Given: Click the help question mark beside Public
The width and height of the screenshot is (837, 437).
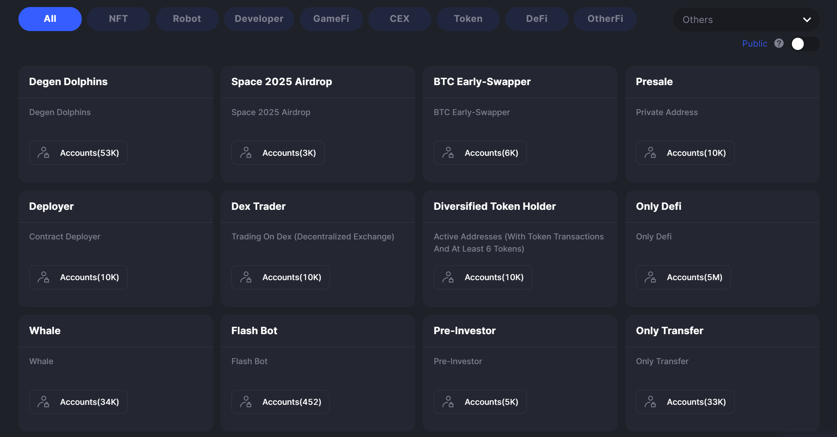Looking at the screenshot, I should (779, 44).
